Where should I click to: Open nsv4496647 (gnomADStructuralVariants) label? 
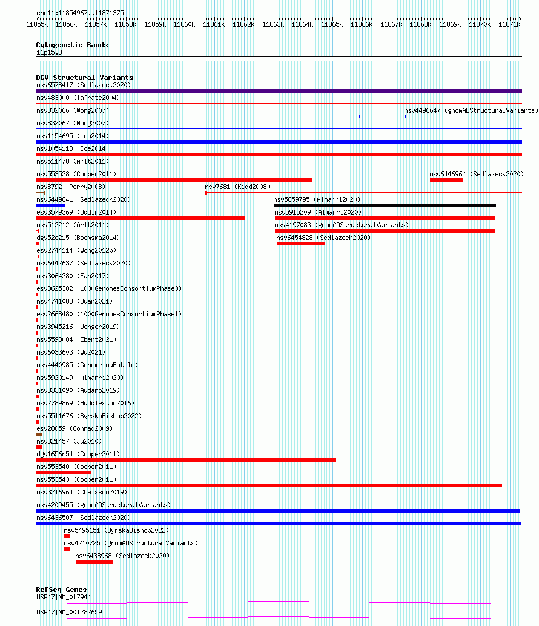tap(471, 110)
